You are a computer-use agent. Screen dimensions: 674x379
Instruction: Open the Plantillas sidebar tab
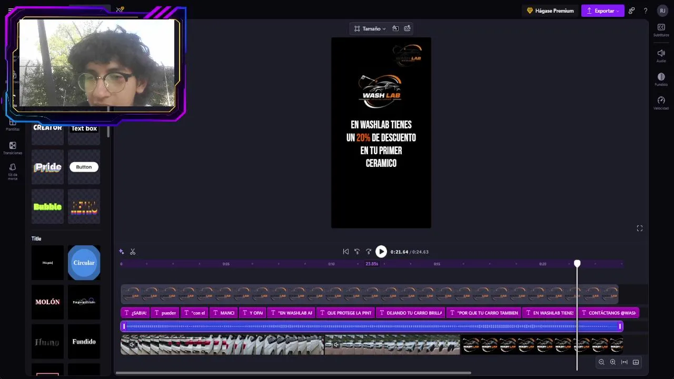coord(13,125)
